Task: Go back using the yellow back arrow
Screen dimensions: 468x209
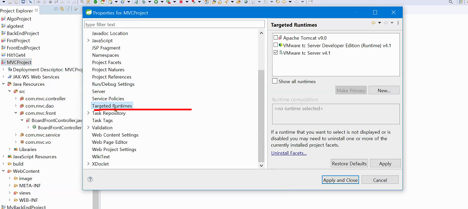Action: point(373,23)
